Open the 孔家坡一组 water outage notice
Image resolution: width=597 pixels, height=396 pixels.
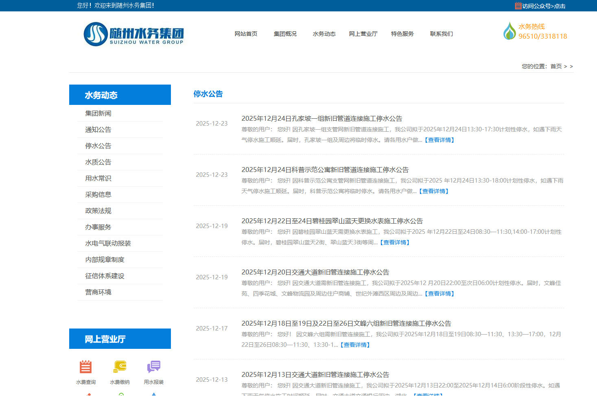(x=321, y=119)
